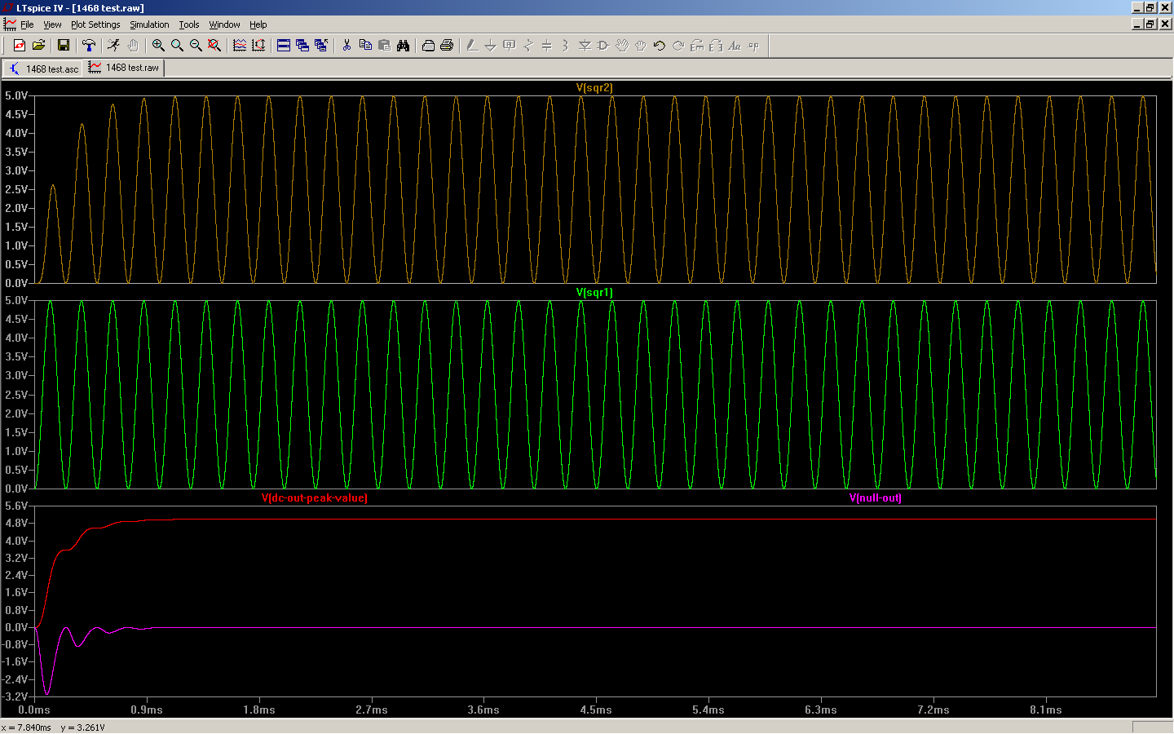Click the 0.9ms time axis label
This screenshot has height=734, width=1174.
pyautogui.click(x=147, y=710)
